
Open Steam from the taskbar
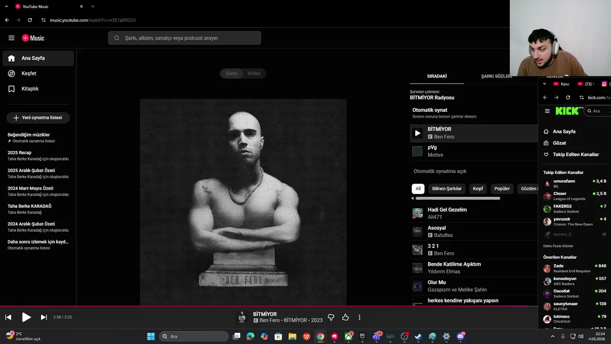tap(418, 336)
